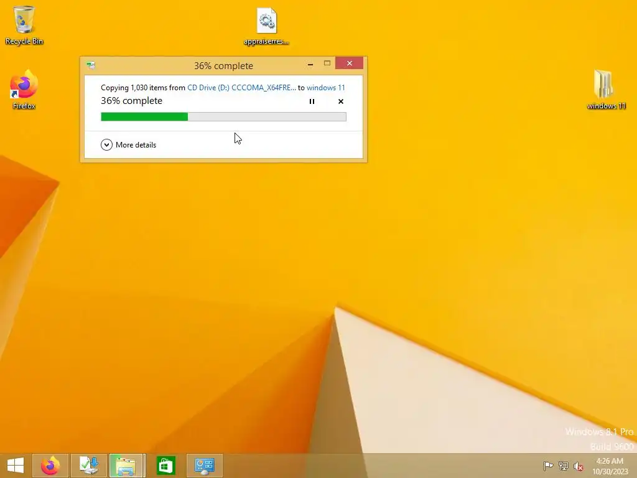The image size is (637, 478).
Task: Click the '36% complete' status text
Action: click(x=132, y=101)
